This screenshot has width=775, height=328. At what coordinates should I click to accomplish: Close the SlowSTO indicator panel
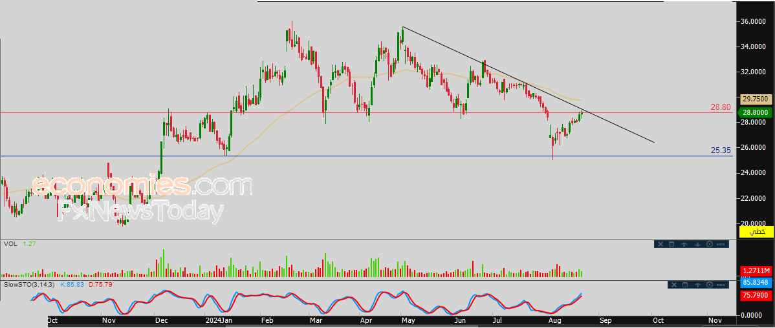pos(674,285)
